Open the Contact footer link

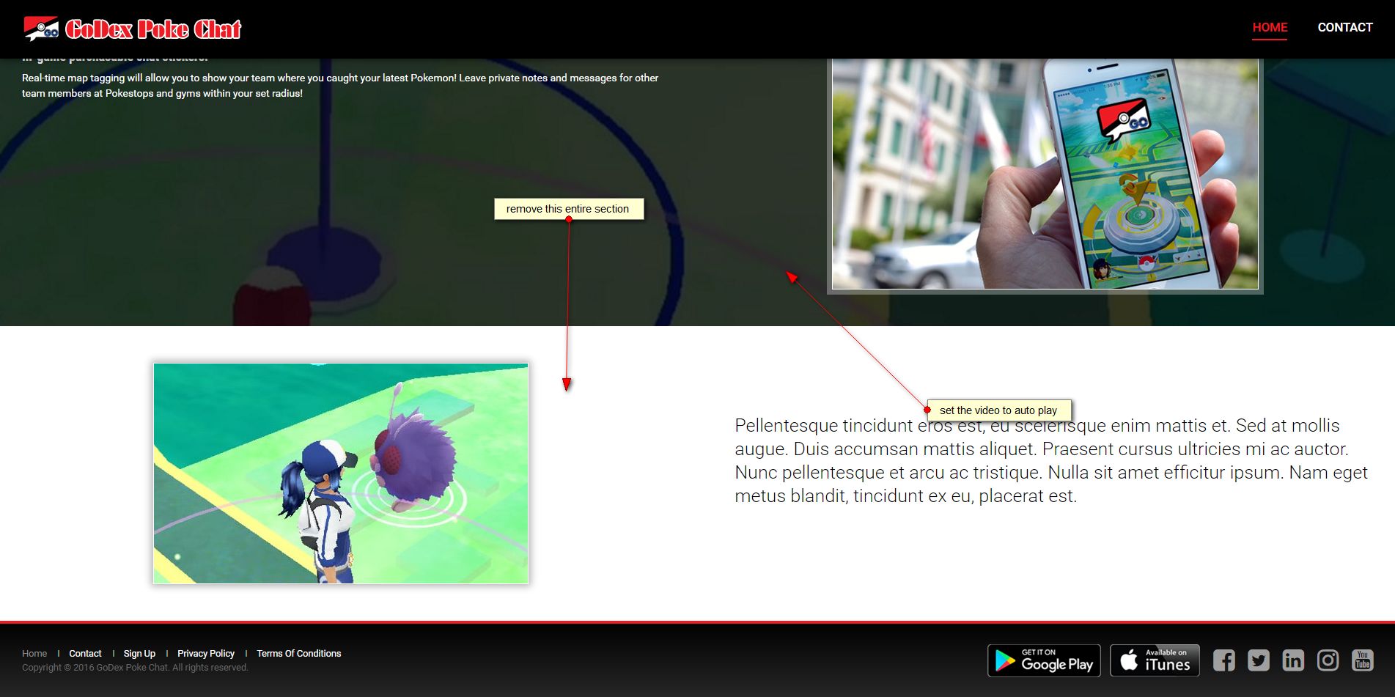85,653
